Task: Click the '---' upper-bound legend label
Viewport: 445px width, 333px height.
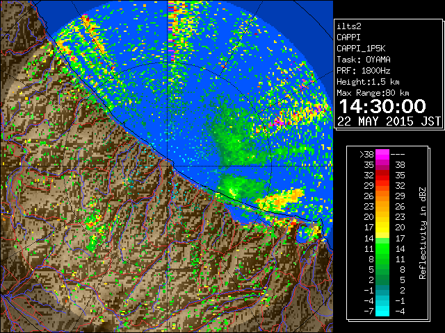Action: tap(398, 155)
